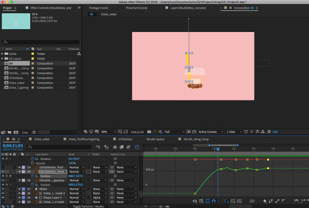Open the comp flowchart icon in viewer
Viewport: 309px width, 208px height.
tap(263, 131)
